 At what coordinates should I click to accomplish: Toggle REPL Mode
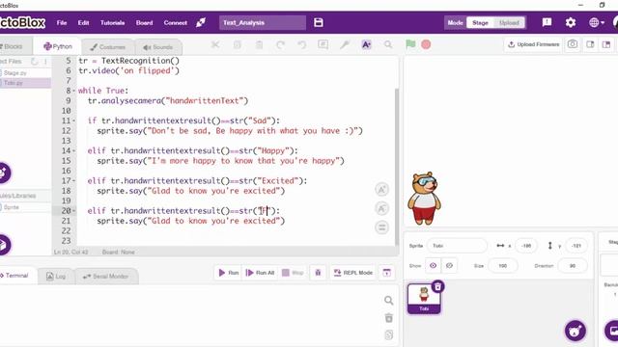click(x=353, y=273)
